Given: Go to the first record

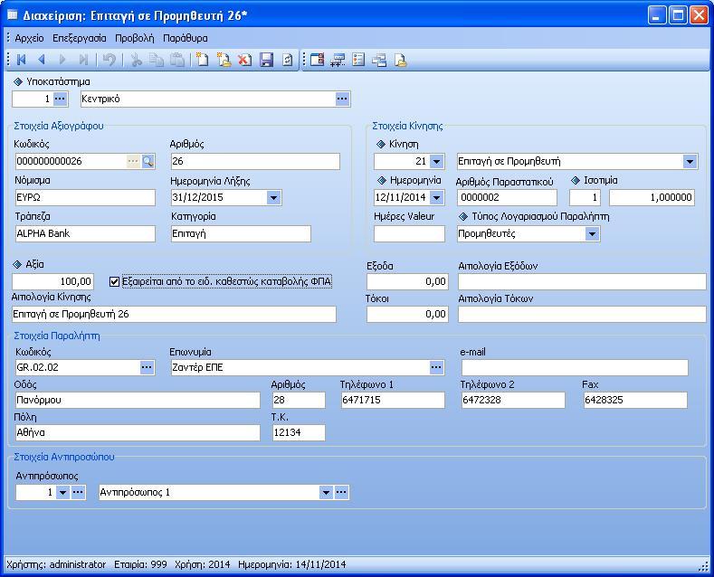Looking at the screenshot, I should tap(21, 60).
